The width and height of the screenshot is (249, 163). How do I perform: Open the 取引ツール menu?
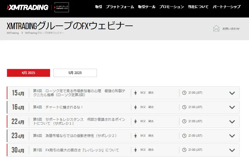coord(147,7)
